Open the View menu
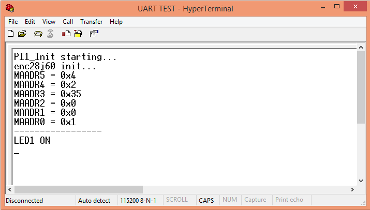 click(49, 22)
